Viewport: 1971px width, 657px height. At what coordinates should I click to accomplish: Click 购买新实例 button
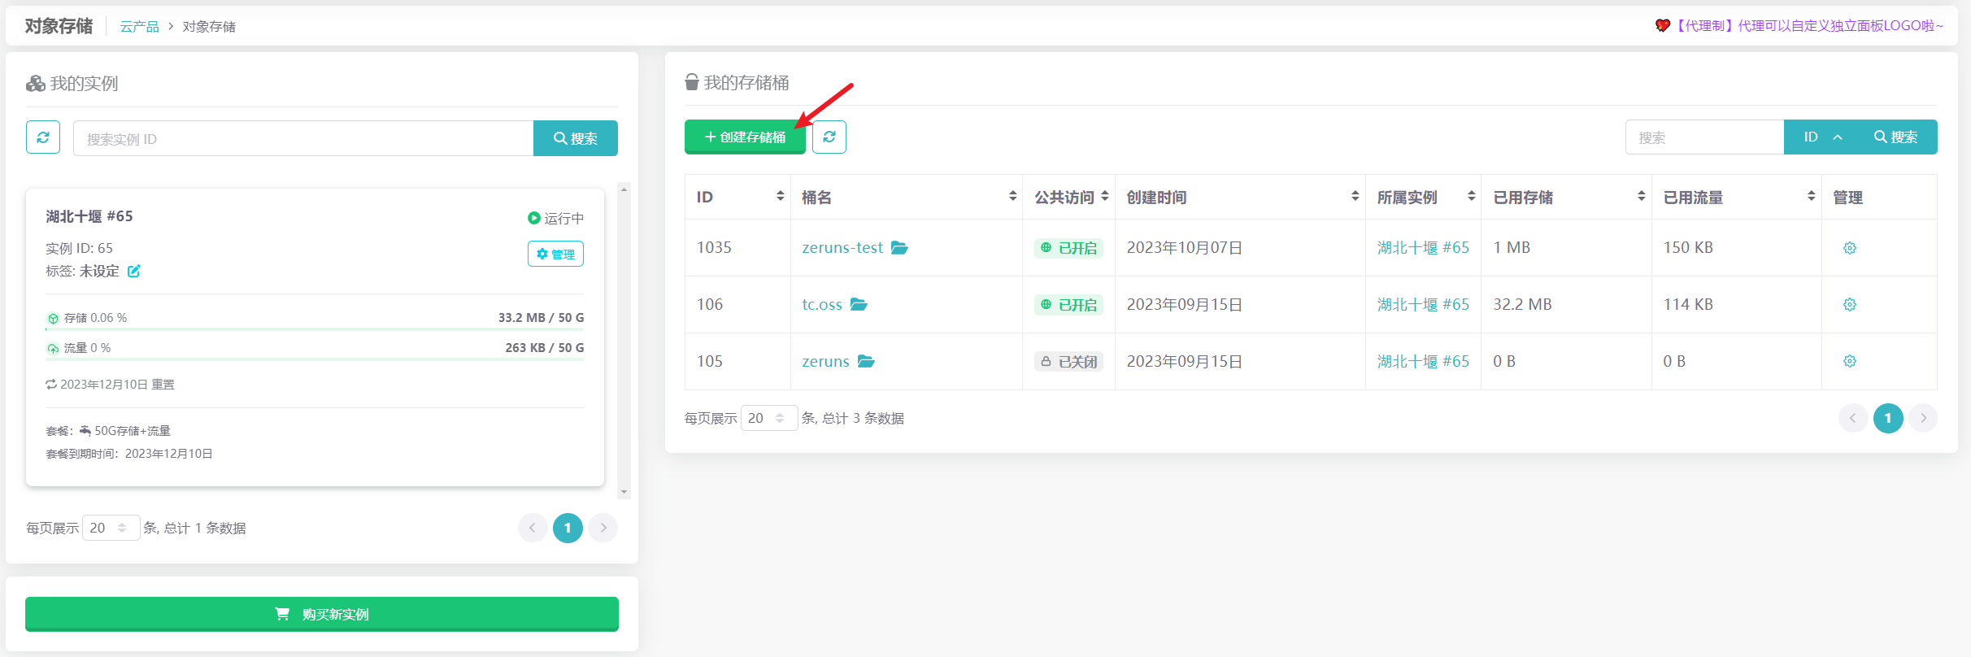click(322, 614)
